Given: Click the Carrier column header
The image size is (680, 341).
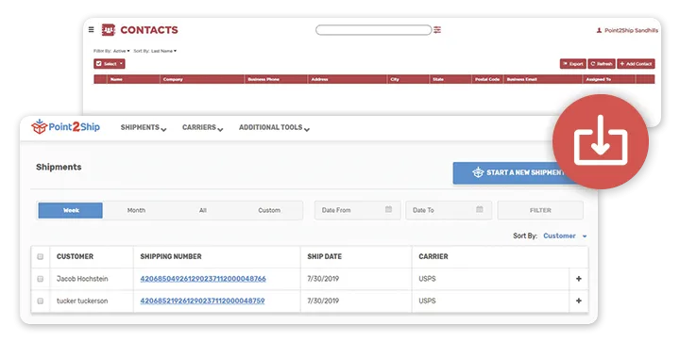Looking at the screenshot, I should click(x=433, y=256).
